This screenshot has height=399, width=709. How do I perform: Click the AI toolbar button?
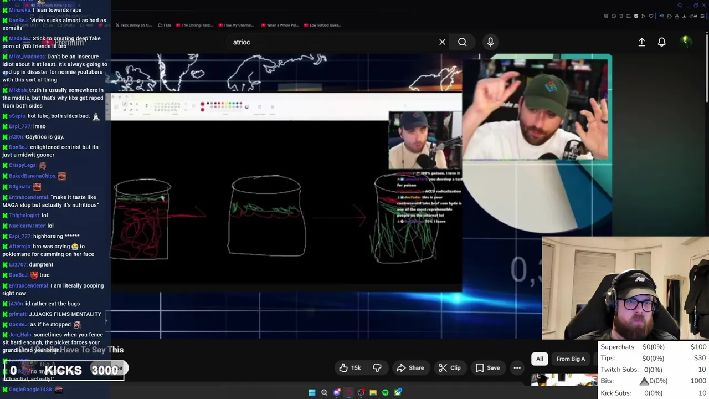tap(693, 16)
